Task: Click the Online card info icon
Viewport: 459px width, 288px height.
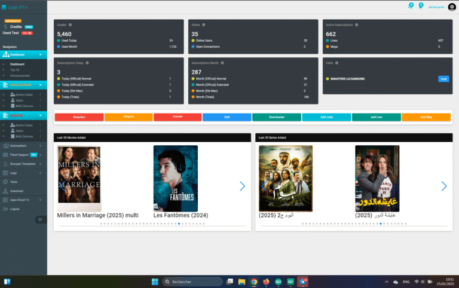Action: coord(204,25)
